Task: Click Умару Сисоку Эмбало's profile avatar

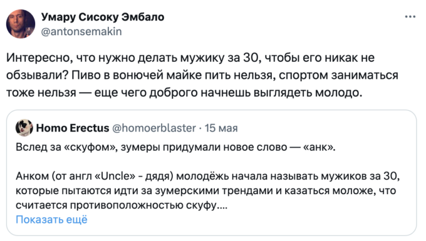Action: point(21,24)
